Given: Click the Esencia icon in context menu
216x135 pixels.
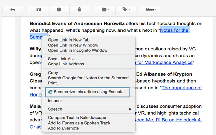Looking at the screenshot, I should coord(50,92).
